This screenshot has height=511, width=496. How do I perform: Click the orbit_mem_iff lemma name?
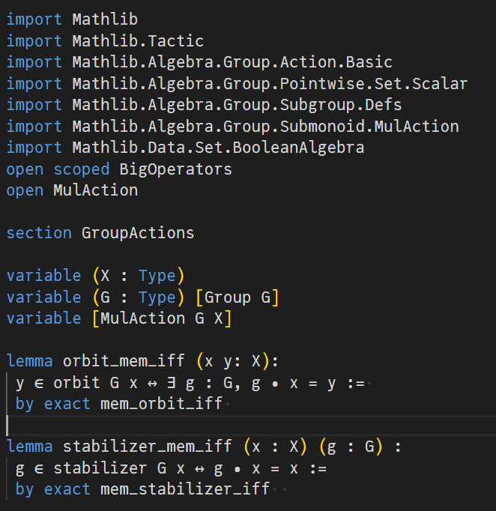pos(124,361)
